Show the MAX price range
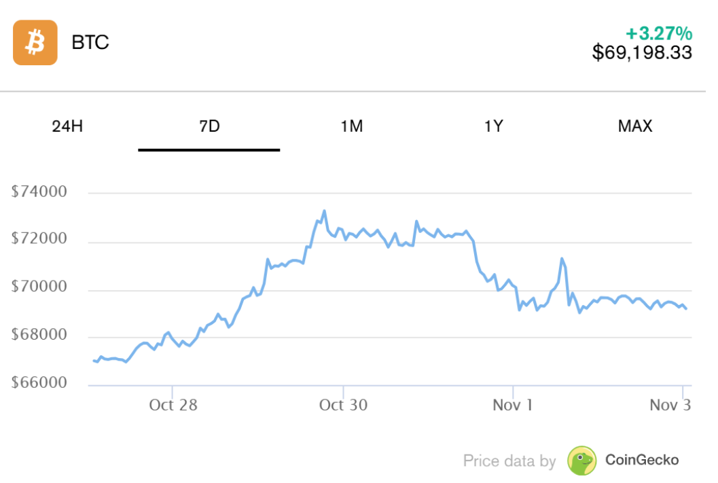The width and height of the screenshot is (718, 483). (x=635, y=126)
